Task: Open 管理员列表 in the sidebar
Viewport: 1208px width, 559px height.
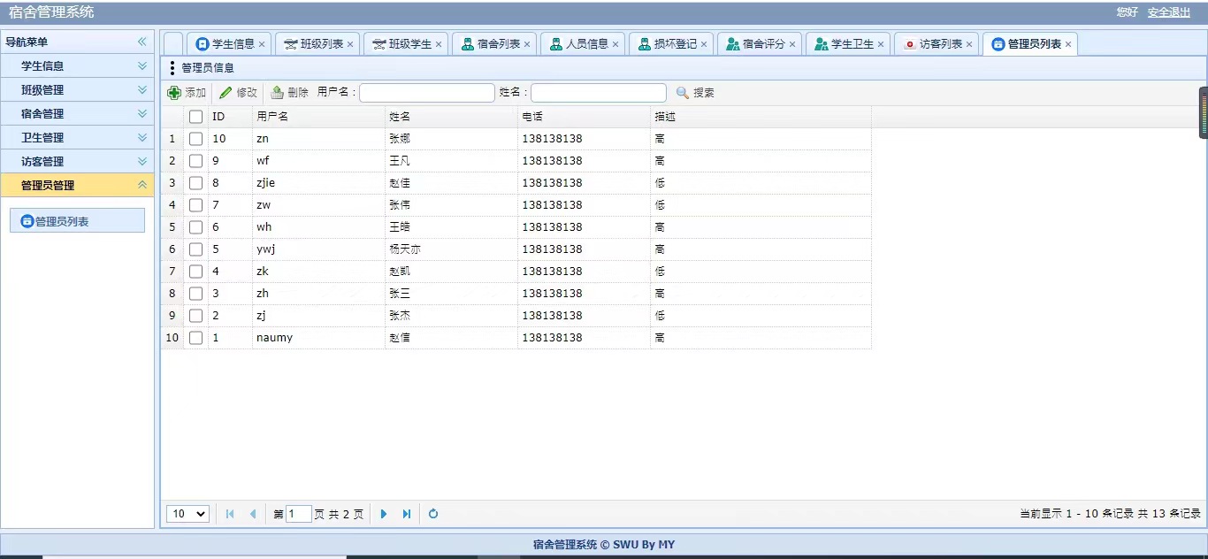Action: click(x=77, y=221)
